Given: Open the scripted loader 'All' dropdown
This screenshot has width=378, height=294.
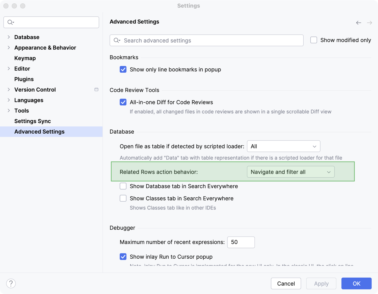Looking at the screenshot, I should coord(283,146).
